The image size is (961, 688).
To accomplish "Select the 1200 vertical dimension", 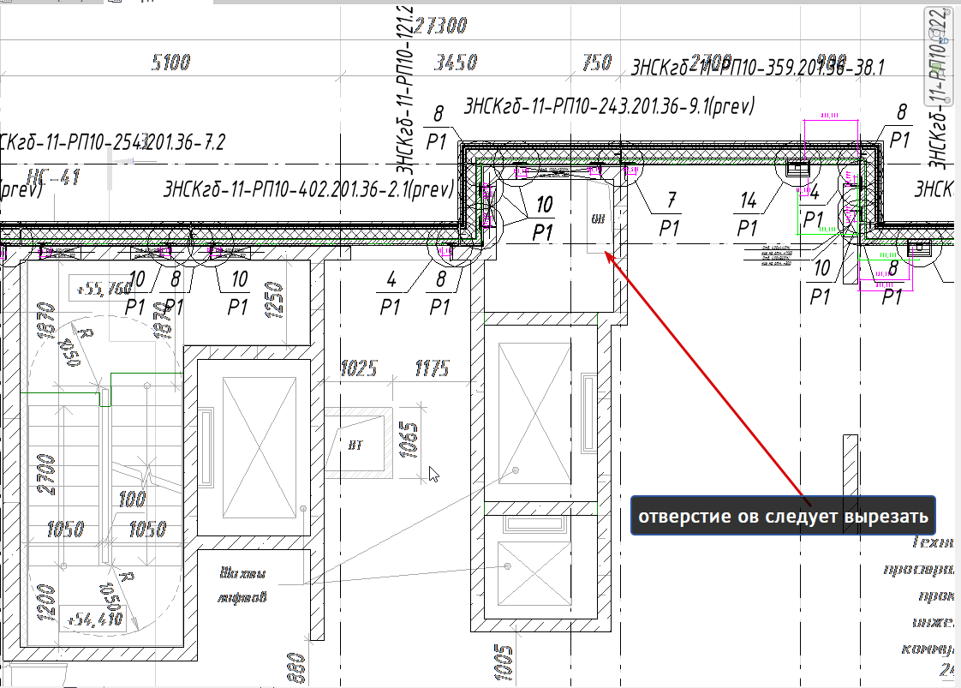I will pyautogui.click(x=46, y=602).
